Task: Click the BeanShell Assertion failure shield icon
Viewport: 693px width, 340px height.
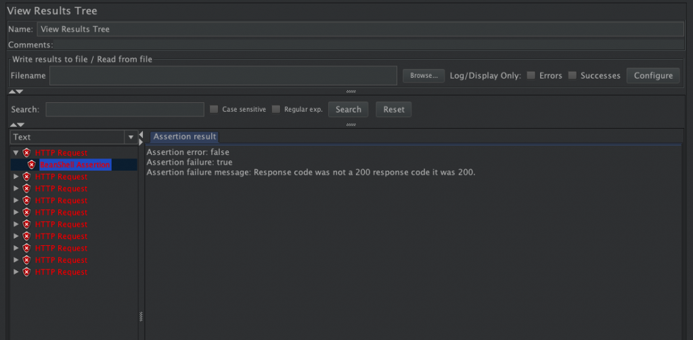Action: pos(32,165)
